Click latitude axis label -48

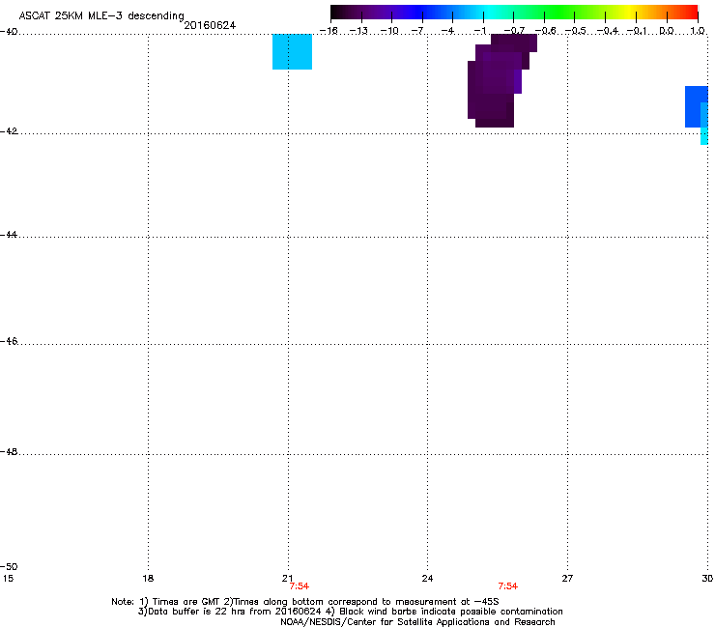coord(9,451)
